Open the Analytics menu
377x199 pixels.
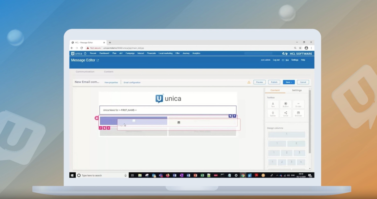click(x=196, y=53)
